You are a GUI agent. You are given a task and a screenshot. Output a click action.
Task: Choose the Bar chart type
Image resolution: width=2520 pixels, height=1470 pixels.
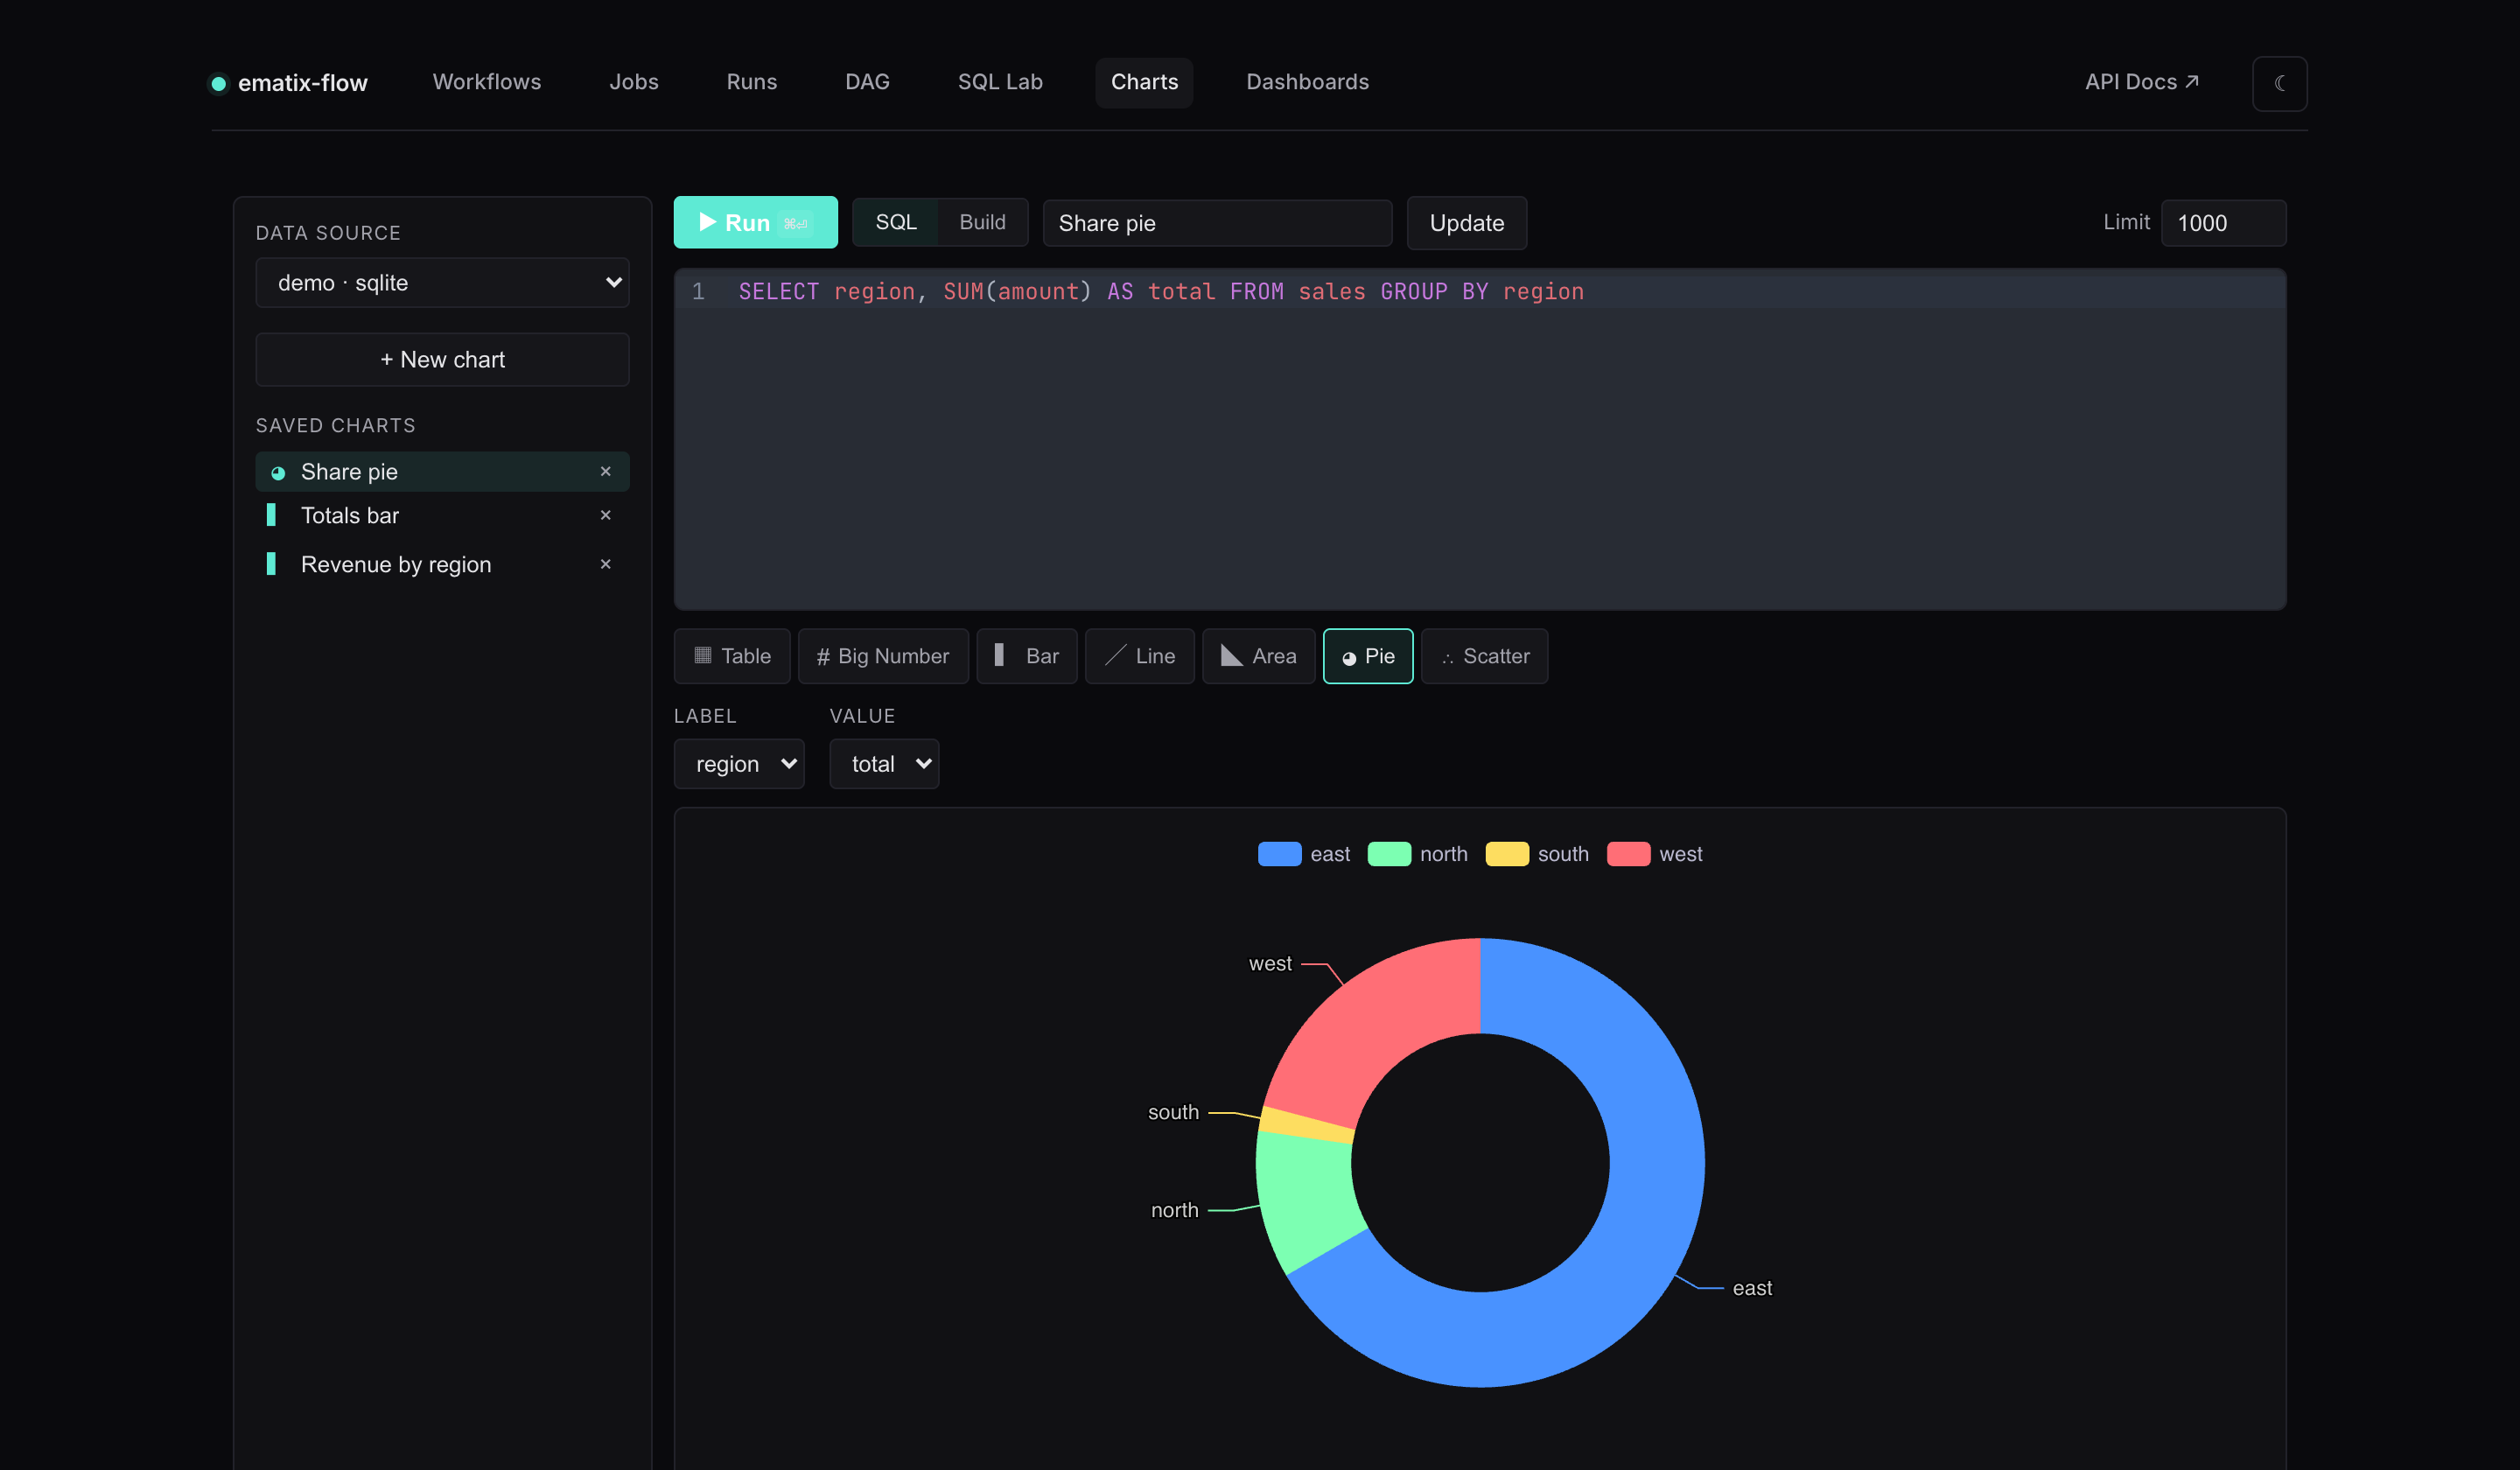1026,656
